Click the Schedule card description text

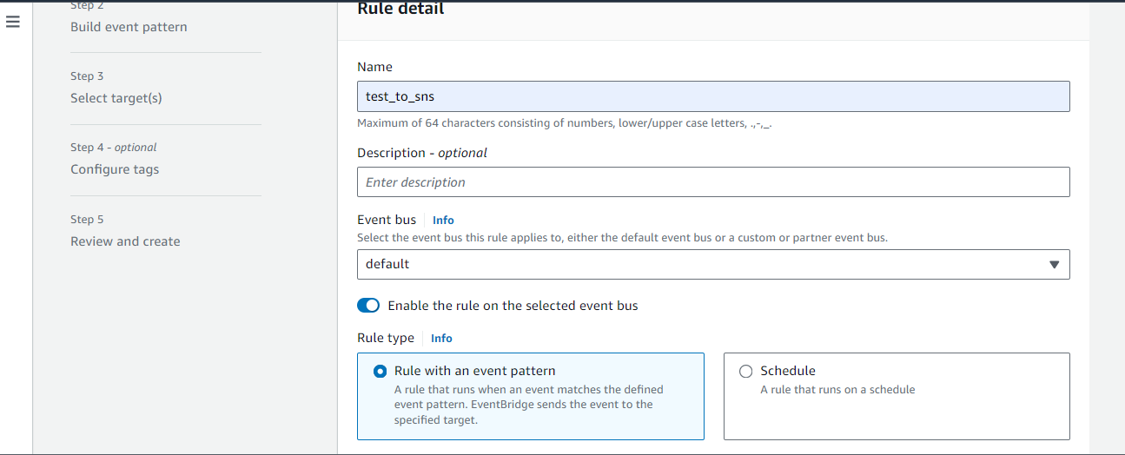pyautogui.click(x=837, y=390)
